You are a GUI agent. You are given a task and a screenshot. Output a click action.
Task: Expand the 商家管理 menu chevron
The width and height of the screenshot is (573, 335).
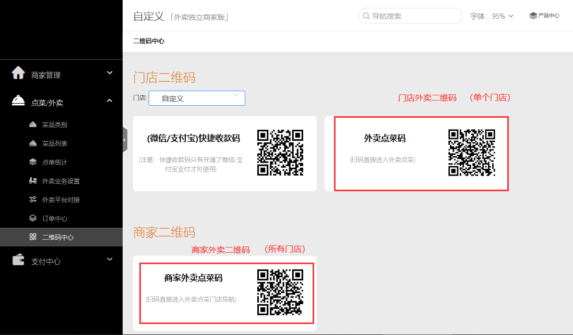110,73
